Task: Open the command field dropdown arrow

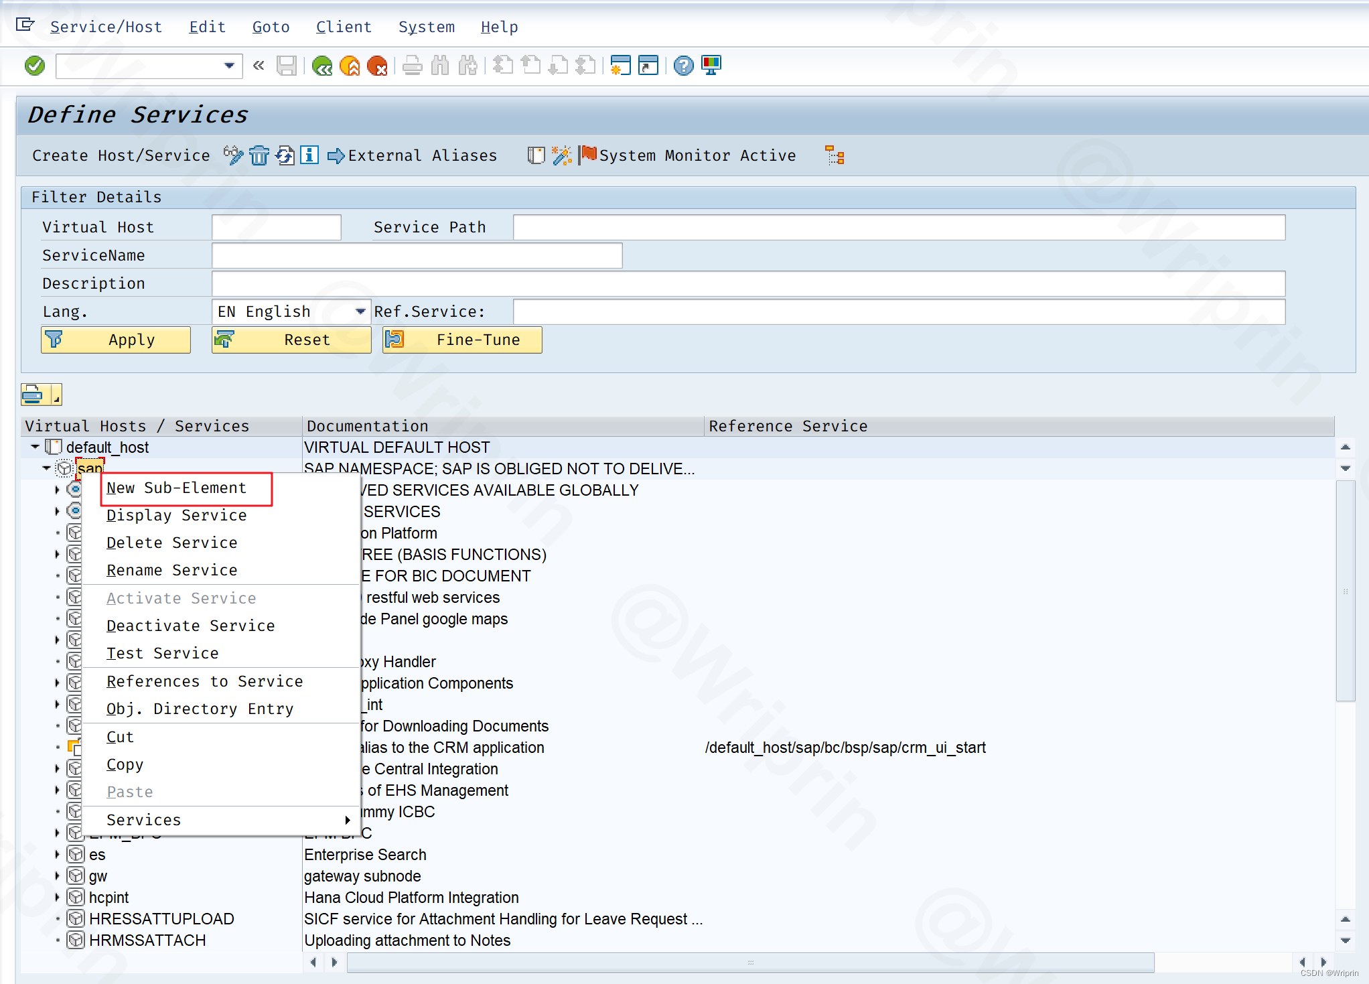Action: 229,66
